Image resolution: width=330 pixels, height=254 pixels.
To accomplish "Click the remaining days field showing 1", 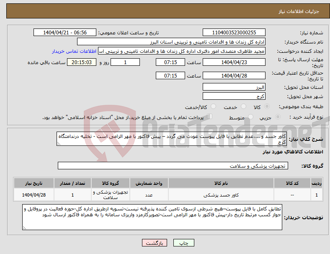I will 125,62.
